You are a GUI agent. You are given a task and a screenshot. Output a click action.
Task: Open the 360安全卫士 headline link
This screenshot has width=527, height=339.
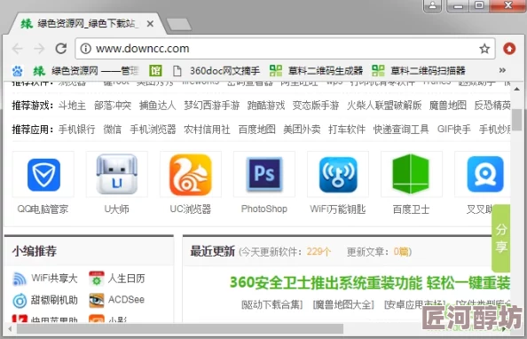pos(370,283)
